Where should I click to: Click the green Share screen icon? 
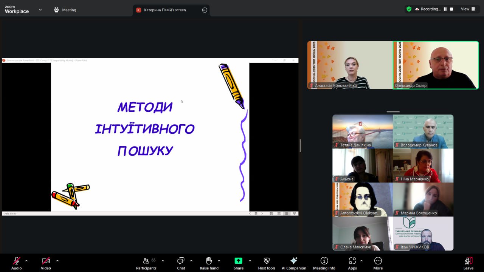click(x=238, y=261)
